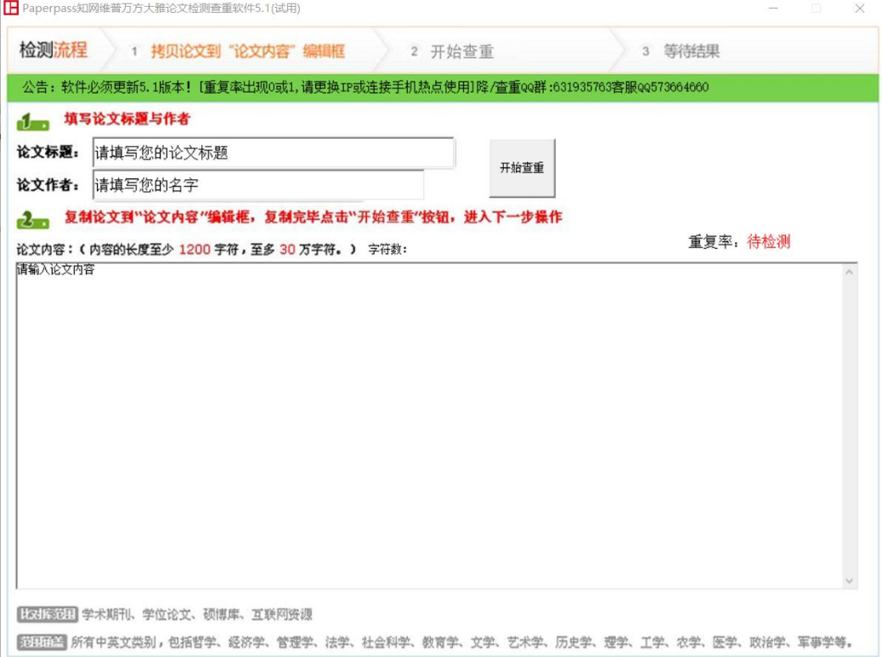Viewport: 882px width, 657px height.
Task: Click the 检测流程 header label
Action: click(x=54, y=49)
